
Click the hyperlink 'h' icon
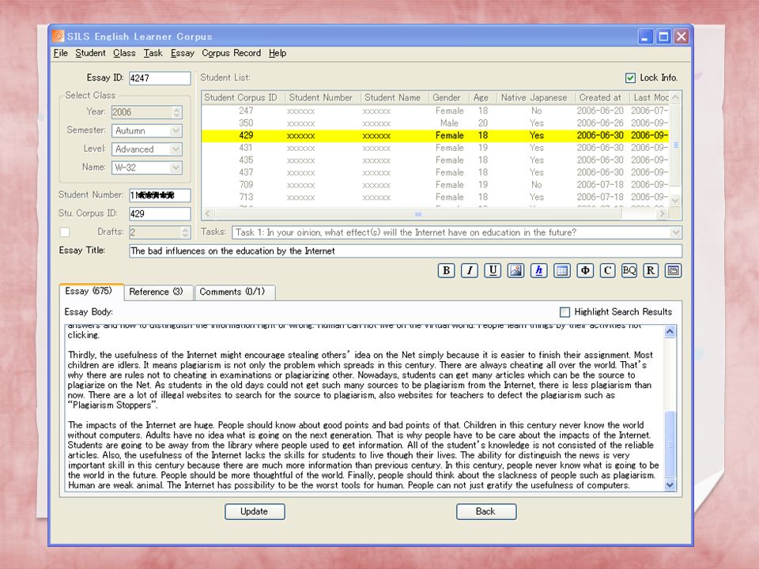click(x=538, y=270)
